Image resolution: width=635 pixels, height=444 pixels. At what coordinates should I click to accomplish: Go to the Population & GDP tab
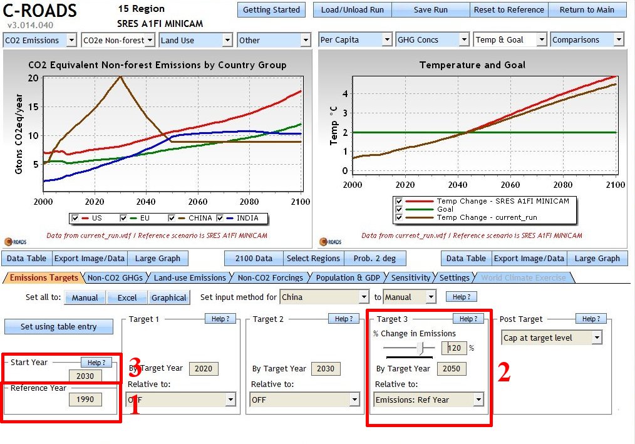point(348,277)
